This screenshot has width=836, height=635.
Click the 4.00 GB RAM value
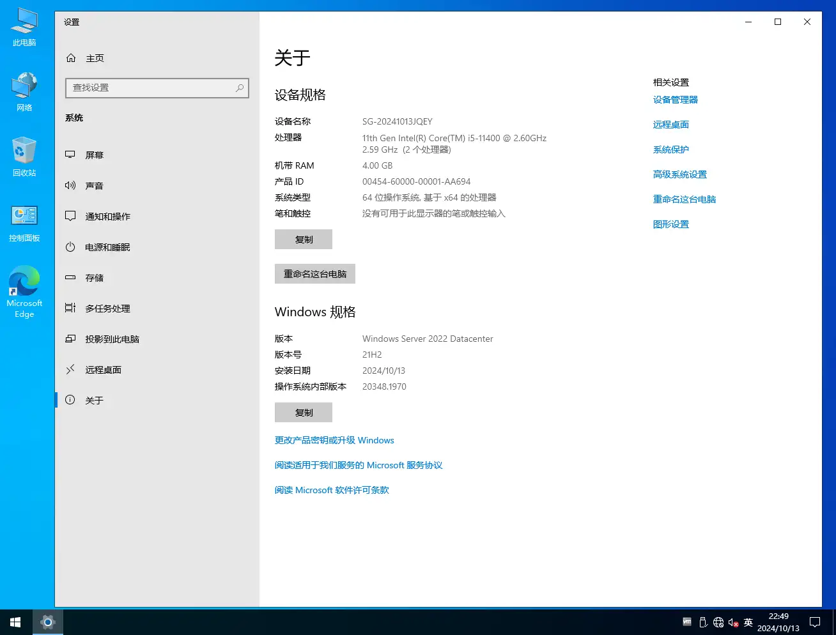[x=377, y=165]
